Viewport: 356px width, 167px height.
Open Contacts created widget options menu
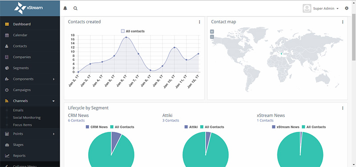[199, 22]
